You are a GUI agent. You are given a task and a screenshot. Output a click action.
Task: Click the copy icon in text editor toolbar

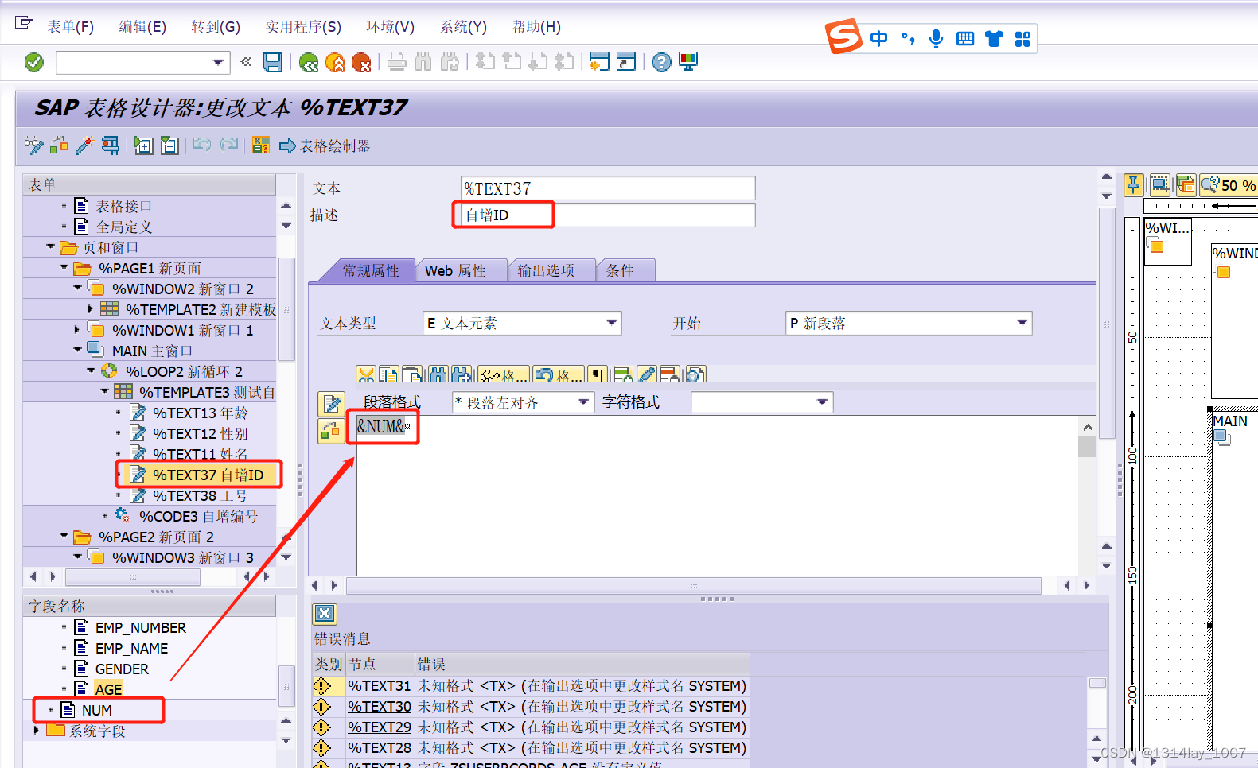coord(389,374)
